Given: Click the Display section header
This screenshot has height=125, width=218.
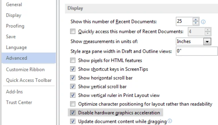Looking at the screenshot, I should [142, 8].
